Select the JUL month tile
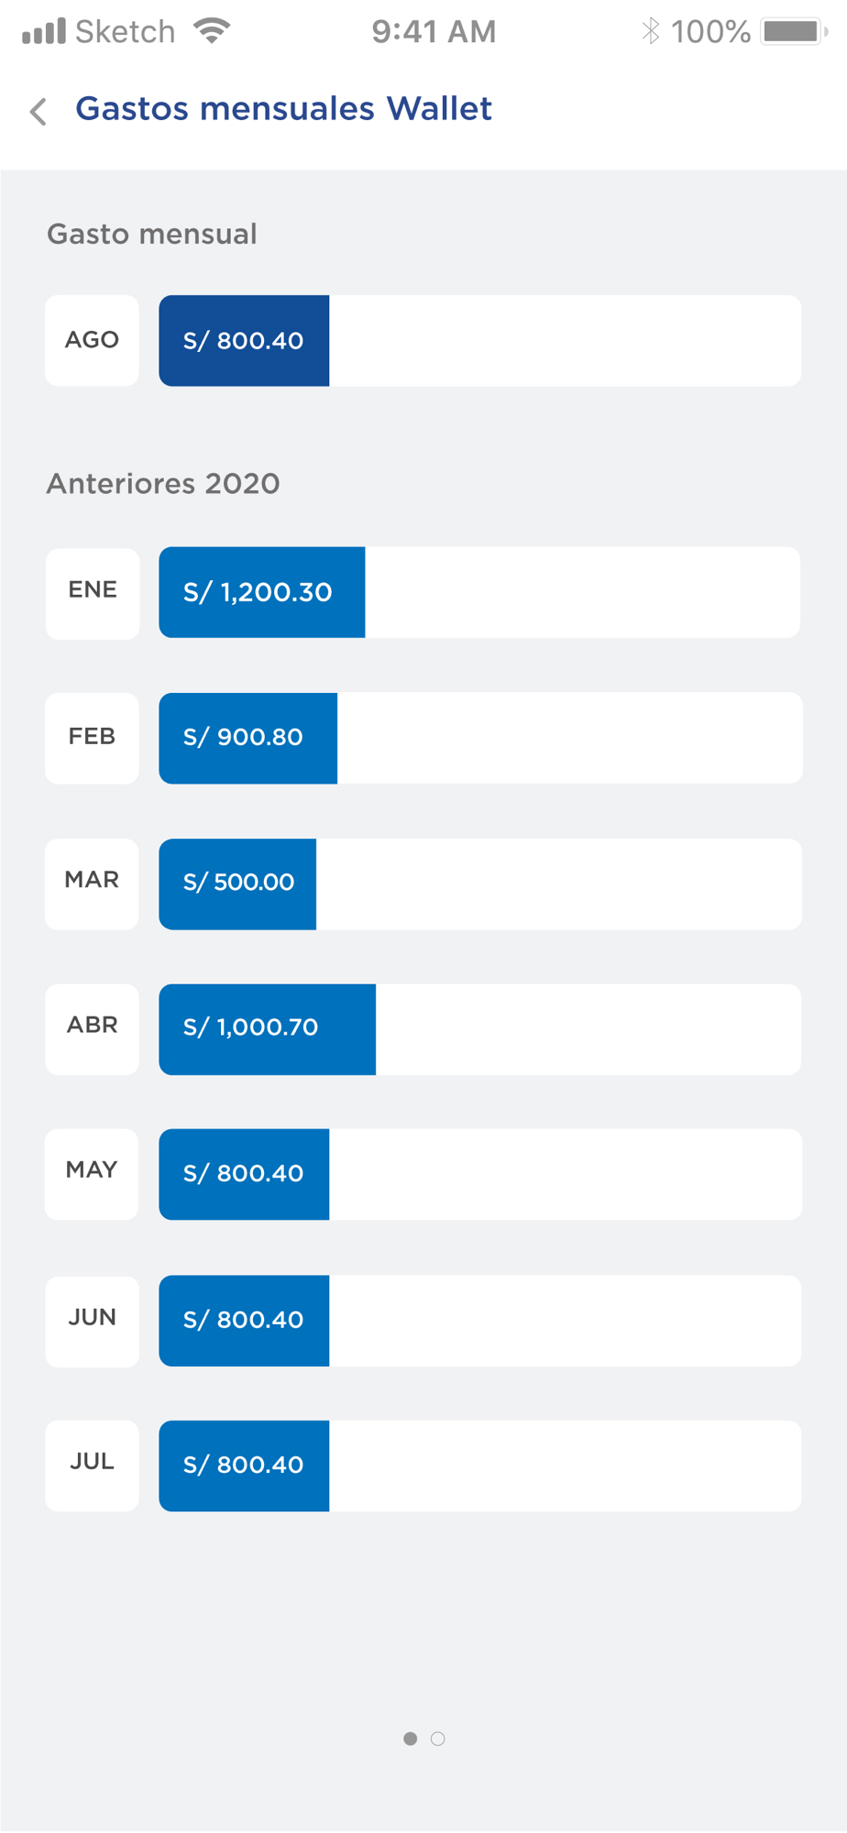 tap(92, 1465)
